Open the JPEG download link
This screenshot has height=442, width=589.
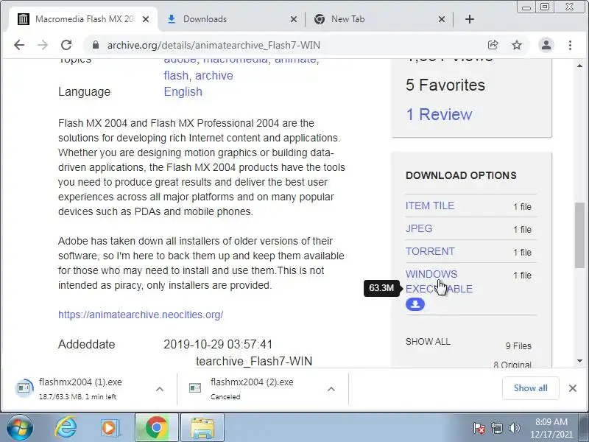(419, 228)
